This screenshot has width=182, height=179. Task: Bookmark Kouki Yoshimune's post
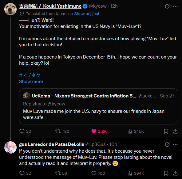tap(166, 131)
